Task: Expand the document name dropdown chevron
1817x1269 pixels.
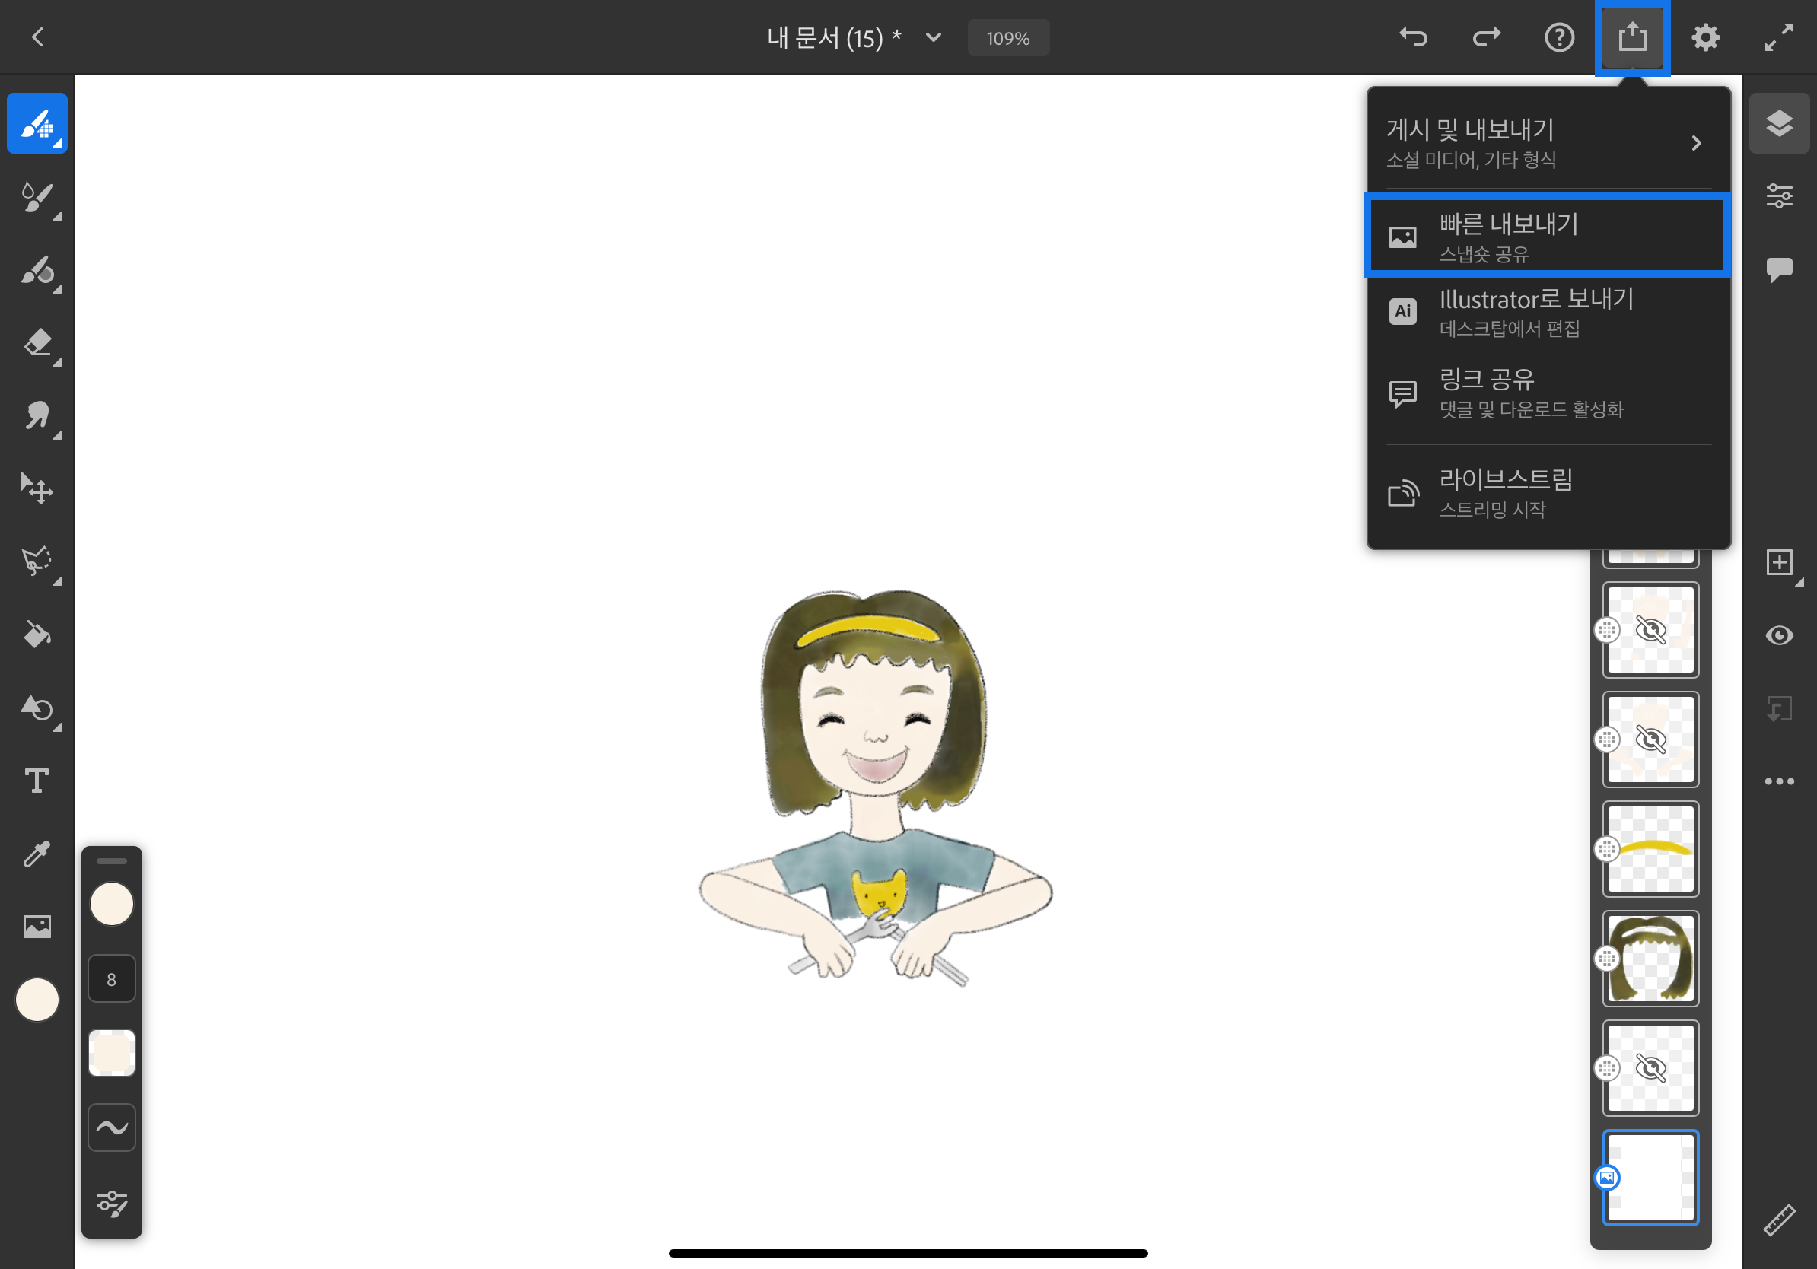Action: [x=934, y=37]
